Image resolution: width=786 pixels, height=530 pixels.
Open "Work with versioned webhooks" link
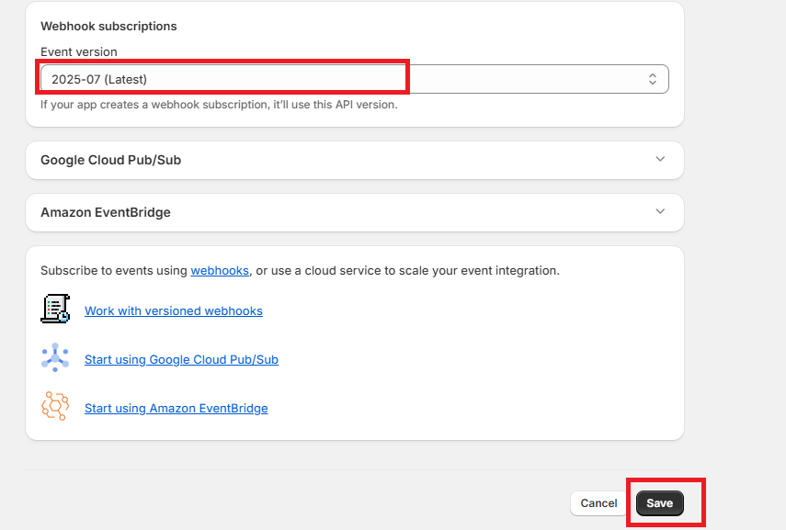pos(174,311)
